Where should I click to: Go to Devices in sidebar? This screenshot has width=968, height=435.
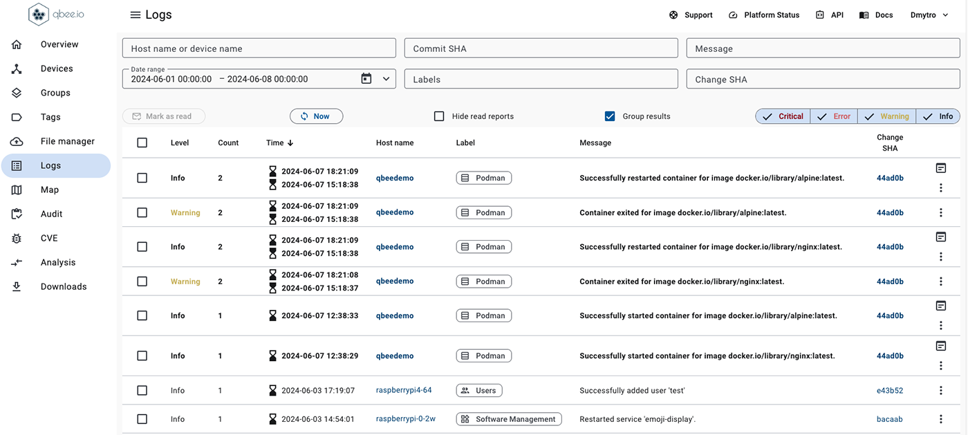pos(56,68)
